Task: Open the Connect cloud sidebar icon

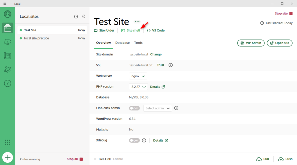Action: click(8, 42)
